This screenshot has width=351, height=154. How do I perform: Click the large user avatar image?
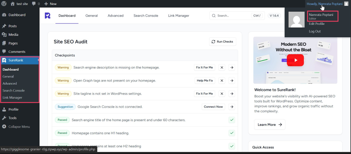pyautogui.click(x=296, y=19)
